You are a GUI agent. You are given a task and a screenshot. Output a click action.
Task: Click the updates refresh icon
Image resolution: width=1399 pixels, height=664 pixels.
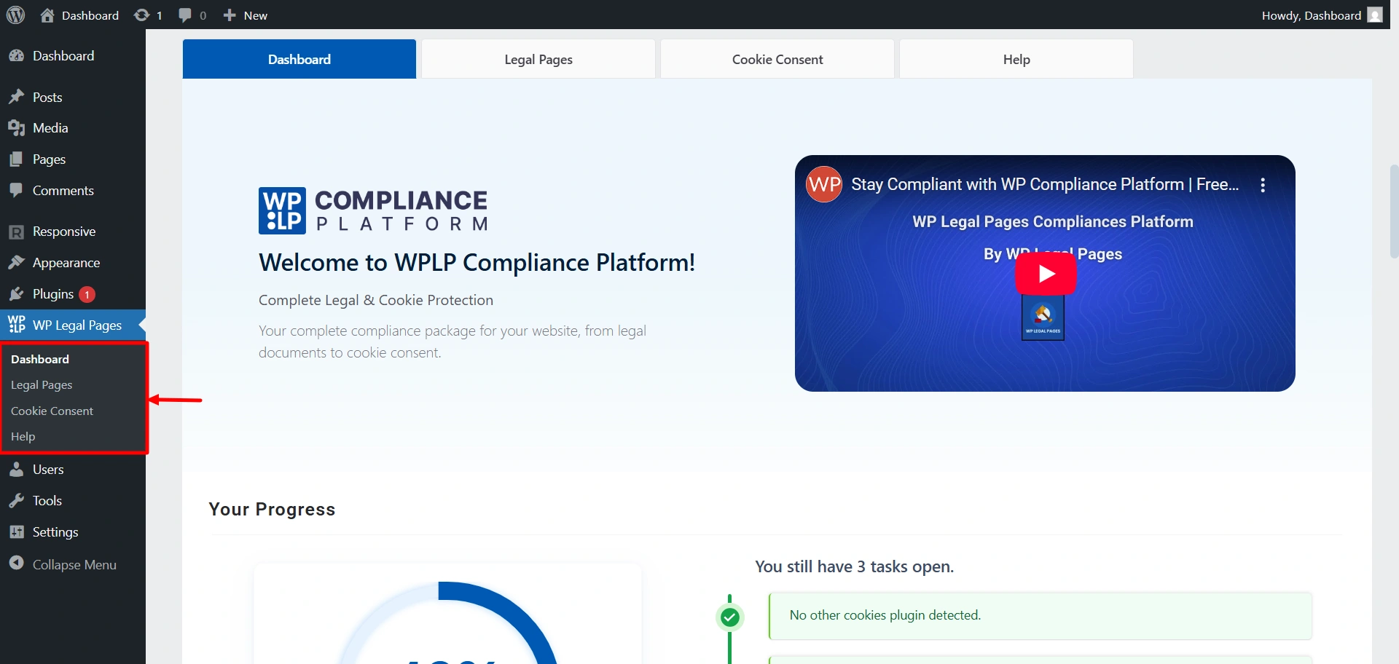[141, 15]
